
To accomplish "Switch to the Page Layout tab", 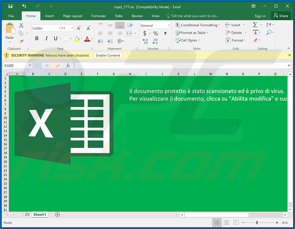I will (72, 16).
